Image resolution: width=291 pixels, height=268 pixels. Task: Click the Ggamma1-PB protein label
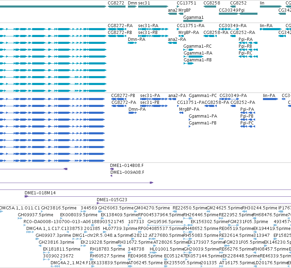click(x=202, y=123)
